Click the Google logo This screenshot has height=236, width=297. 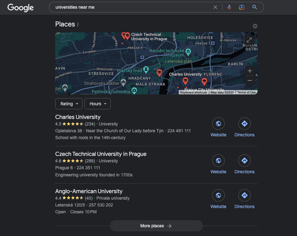click(20, 7)
